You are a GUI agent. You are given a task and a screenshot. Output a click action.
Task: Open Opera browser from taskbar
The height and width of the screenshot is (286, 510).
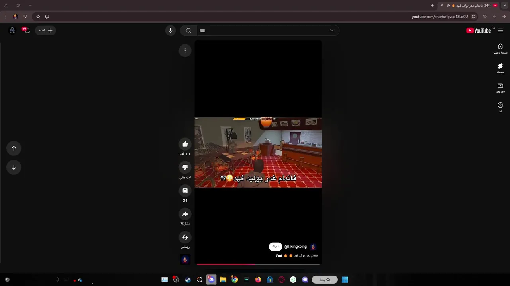point(282,280)
